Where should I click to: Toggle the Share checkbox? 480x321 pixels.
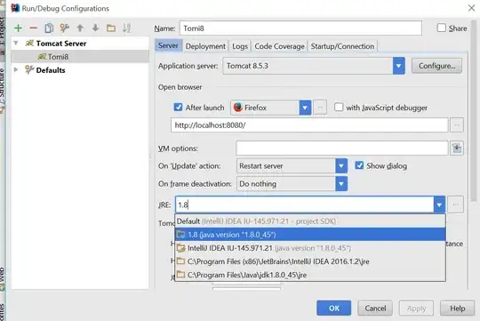tap(442, 28)
